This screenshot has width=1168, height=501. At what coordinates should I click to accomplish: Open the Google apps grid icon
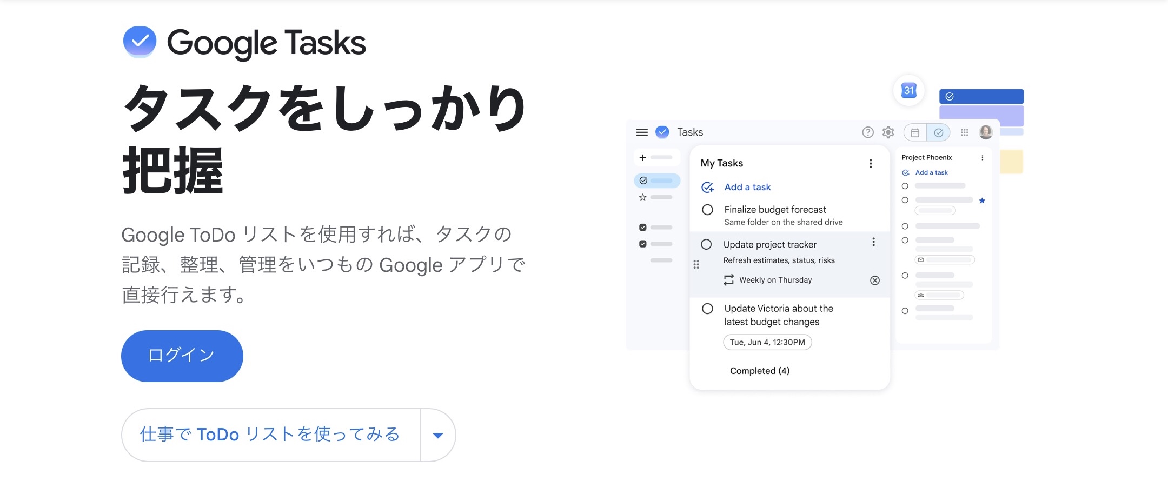964,132
